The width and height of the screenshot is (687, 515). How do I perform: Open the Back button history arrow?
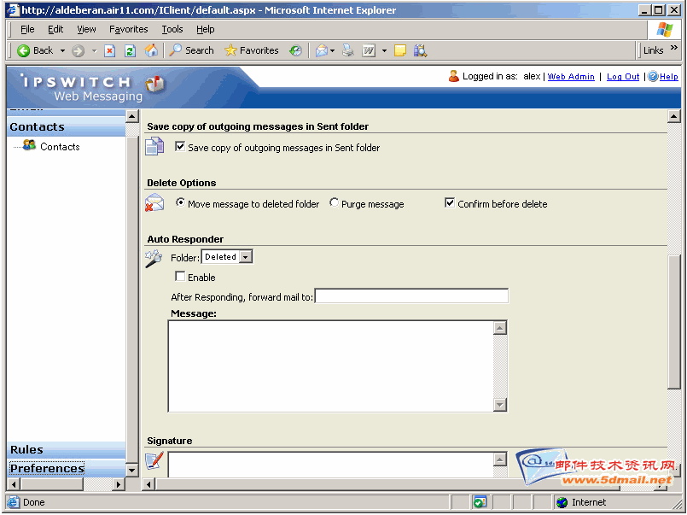pos(60,50)
